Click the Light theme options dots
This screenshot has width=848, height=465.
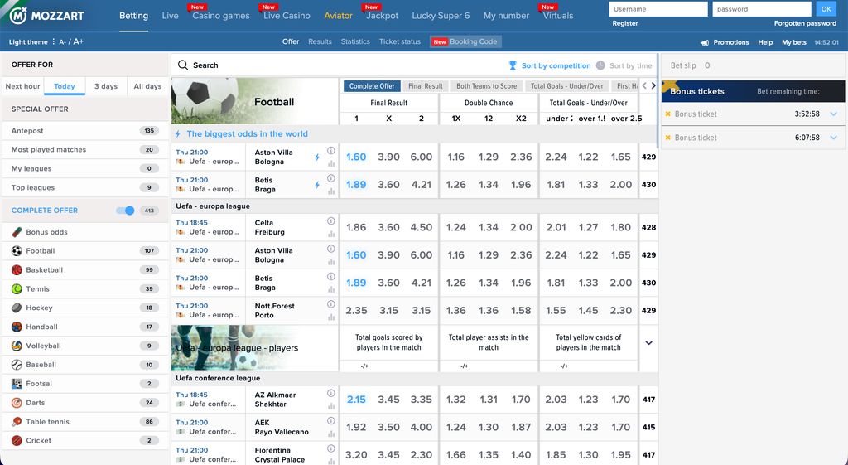tap(54, 41)
